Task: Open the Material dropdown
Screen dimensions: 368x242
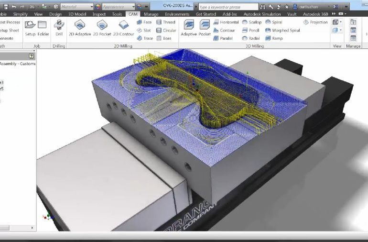Action: (76, 7)
